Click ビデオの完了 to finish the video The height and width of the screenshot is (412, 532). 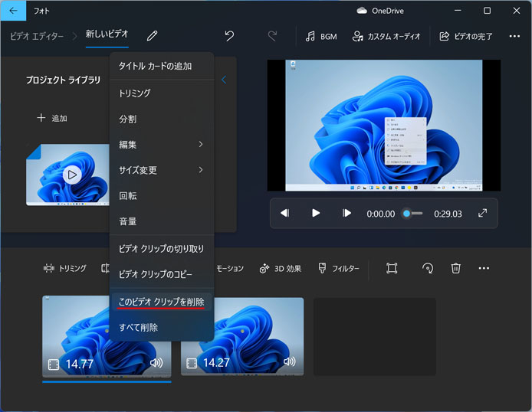[x=466, y=36]
